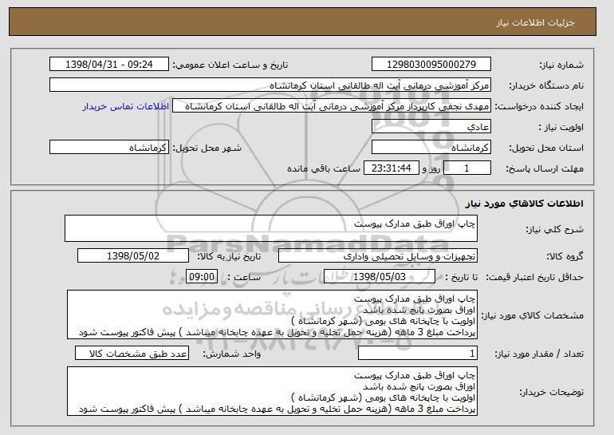The height and width of the screenshot is (435, 614).
Task: Click the تاریخ نیاز به کالا field 1398/05/02
Action: 133,256
